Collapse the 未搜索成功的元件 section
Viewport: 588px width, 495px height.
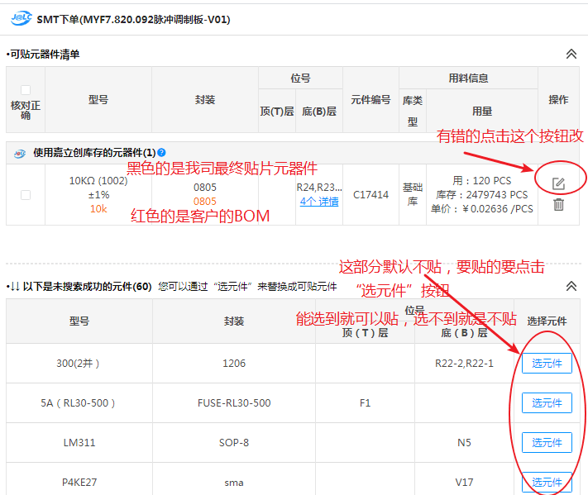click(x=571, y=286)
